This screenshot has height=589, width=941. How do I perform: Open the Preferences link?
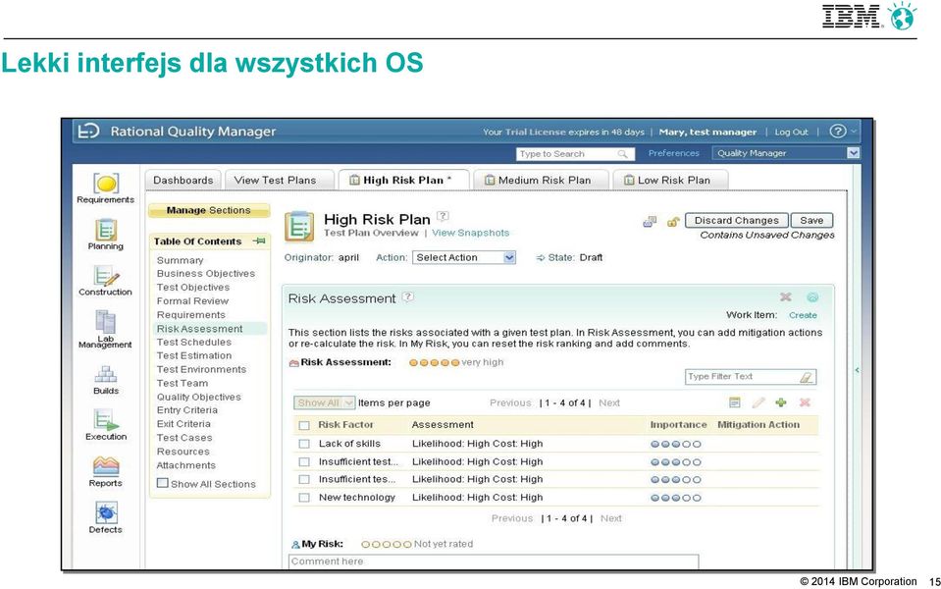point(673,153)
